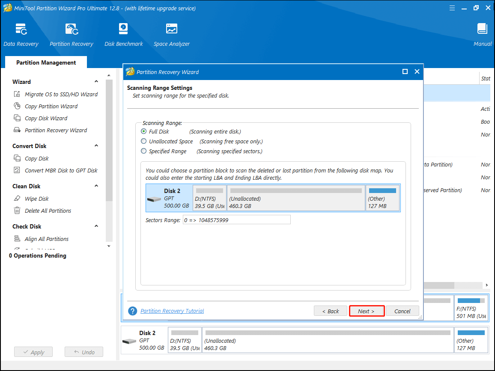Open the Manual book icon
The image size is (495, 371).
[482, 29]
